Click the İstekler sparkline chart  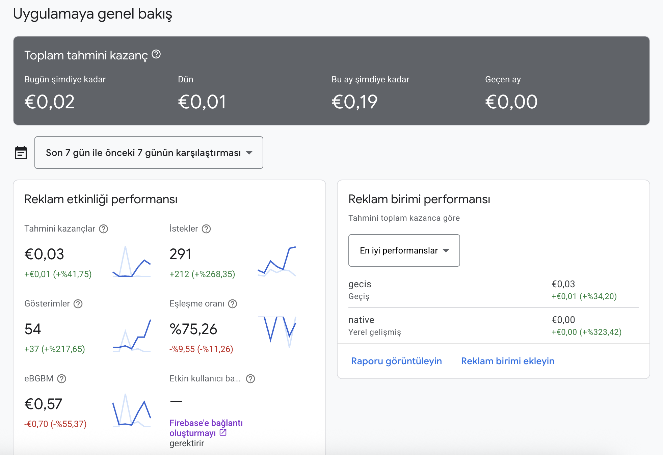click(x=277, y=262)
